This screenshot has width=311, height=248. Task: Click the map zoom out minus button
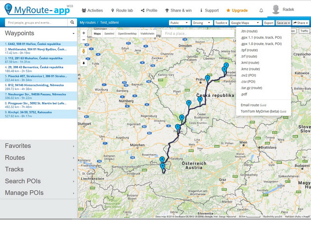pos(84,40)
